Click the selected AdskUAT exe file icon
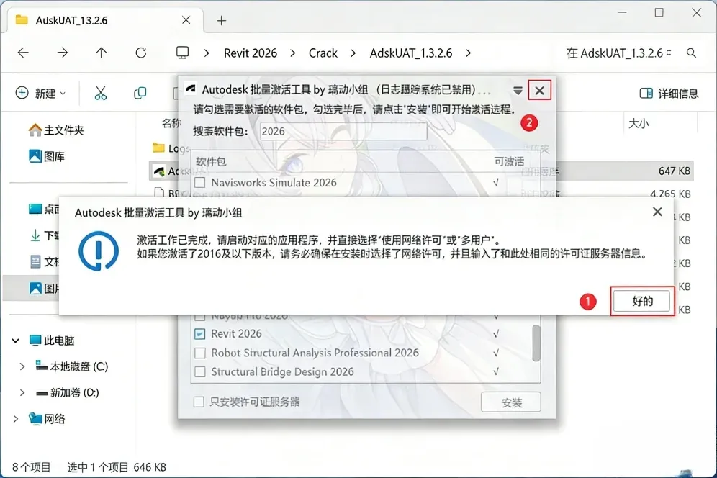The height and width of the screenshot is (478, 717). (158, 171)
